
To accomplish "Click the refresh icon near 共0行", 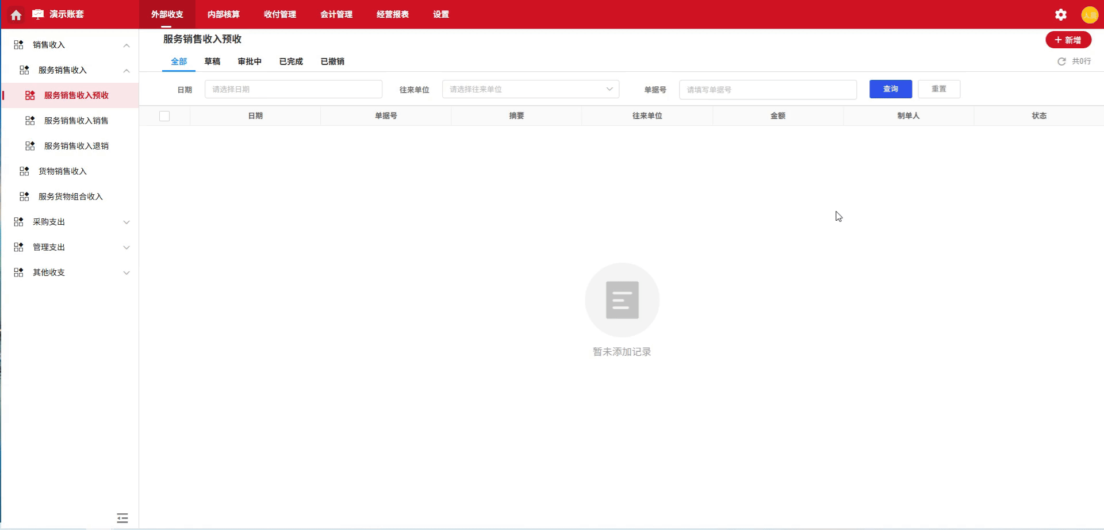I will (x=1061, y=61).
